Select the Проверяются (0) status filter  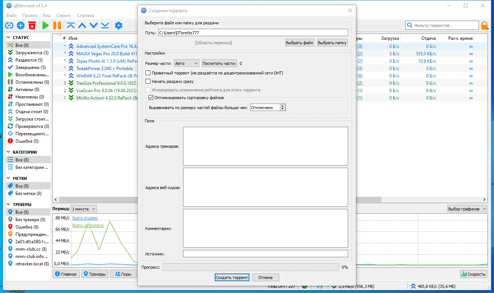tap(28, 126)
